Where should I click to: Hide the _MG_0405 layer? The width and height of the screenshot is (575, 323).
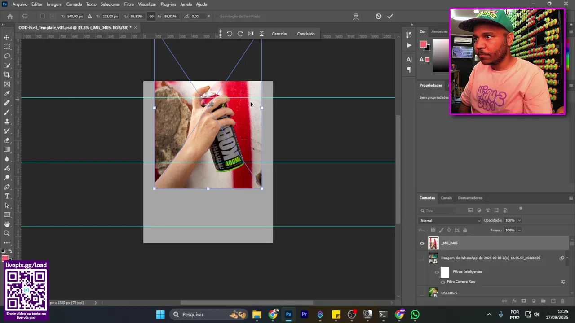(422, 244)
